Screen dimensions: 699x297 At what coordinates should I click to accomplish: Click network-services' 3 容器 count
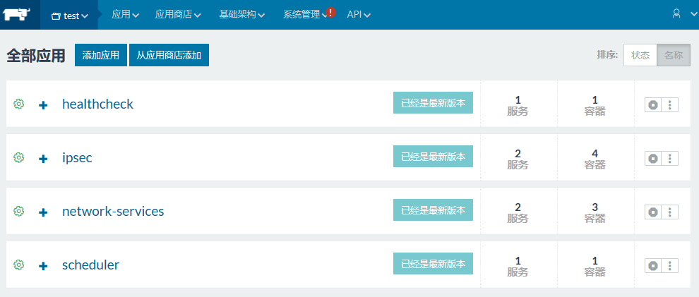click(595, 212)
